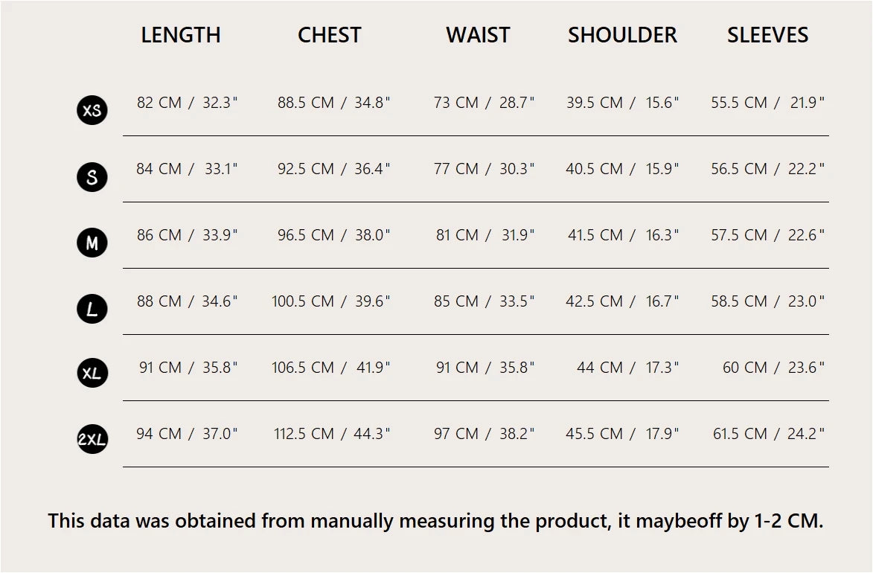Click the 73 CM / 28.7" waist value
873x573 pixels.
tap(485, 103)
